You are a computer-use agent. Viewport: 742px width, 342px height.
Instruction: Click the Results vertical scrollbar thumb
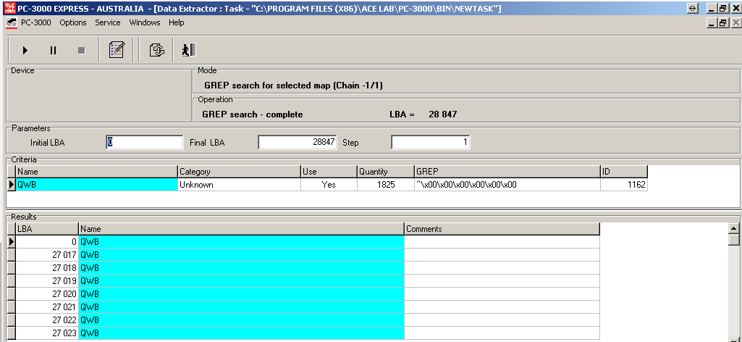point(733,240)
